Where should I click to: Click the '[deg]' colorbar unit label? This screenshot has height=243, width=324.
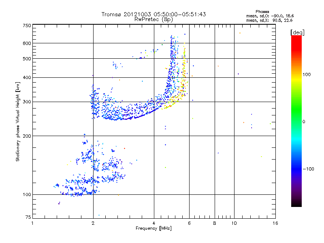pyautogui.click(x=297, y=32)
